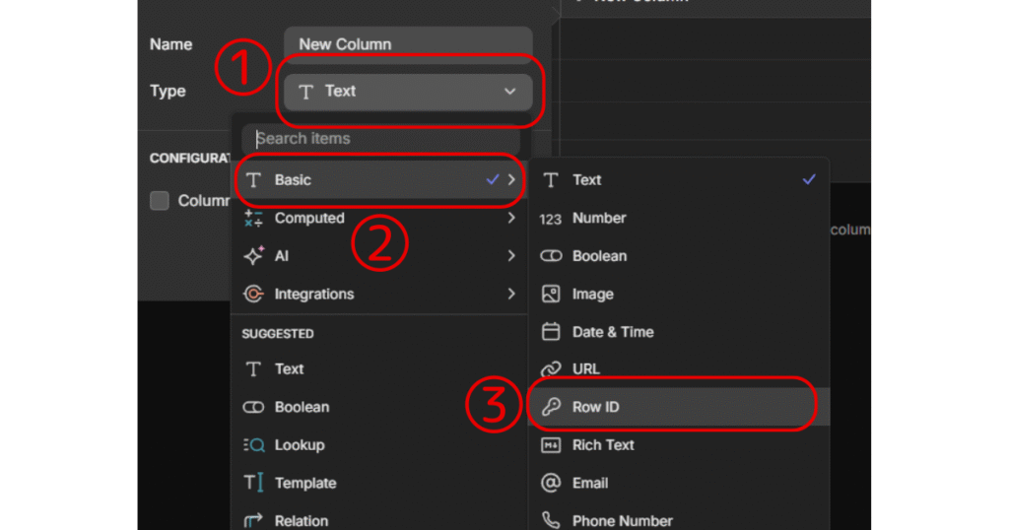Choose suggested Template type

pyautogui.click(x=379, y=483)
